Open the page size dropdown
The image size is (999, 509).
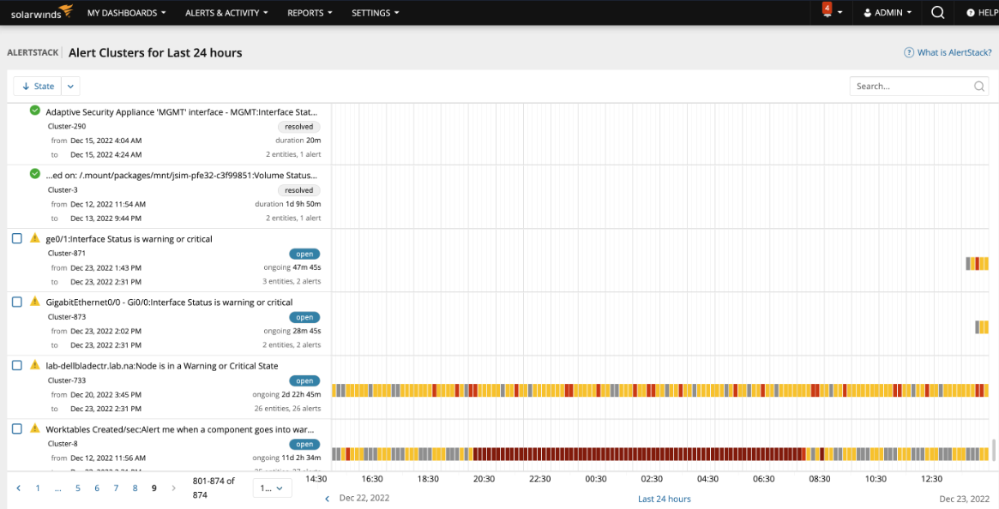(x=272, y=488)
